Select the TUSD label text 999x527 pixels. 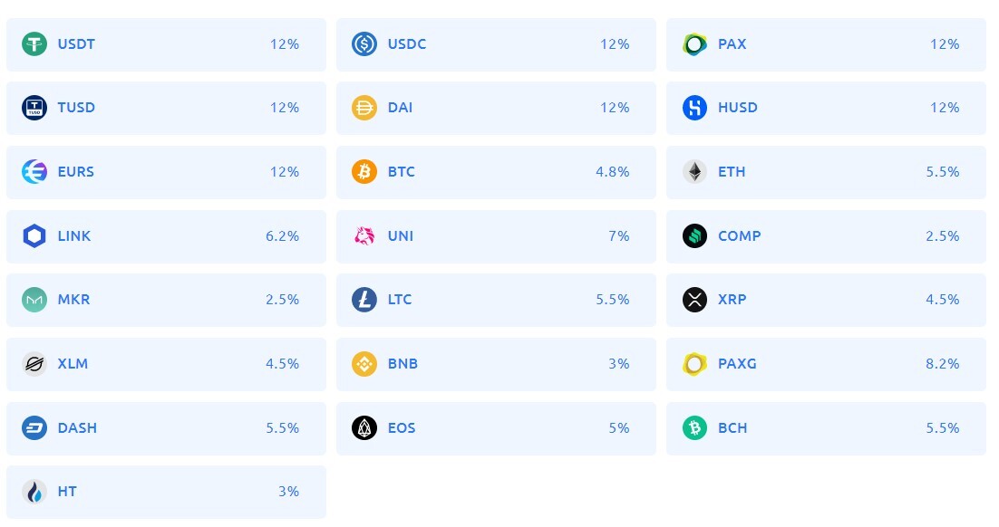[76, 108]
